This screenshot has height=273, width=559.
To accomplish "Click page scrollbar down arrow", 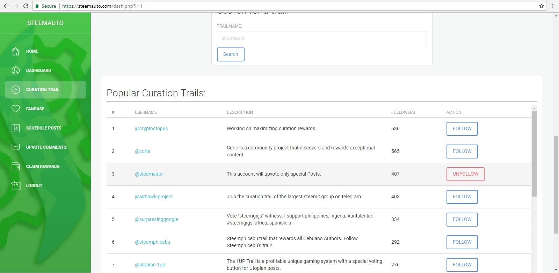I will point(556,270).
